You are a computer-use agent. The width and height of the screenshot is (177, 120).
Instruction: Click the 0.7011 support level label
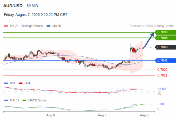(162, 75)
